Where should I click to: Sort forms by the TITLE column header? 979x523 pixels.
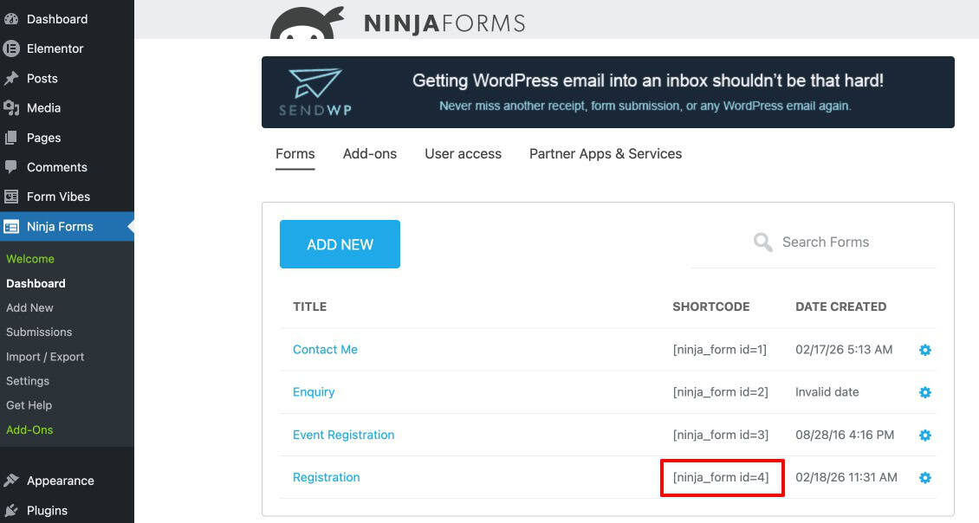point(309,307)
